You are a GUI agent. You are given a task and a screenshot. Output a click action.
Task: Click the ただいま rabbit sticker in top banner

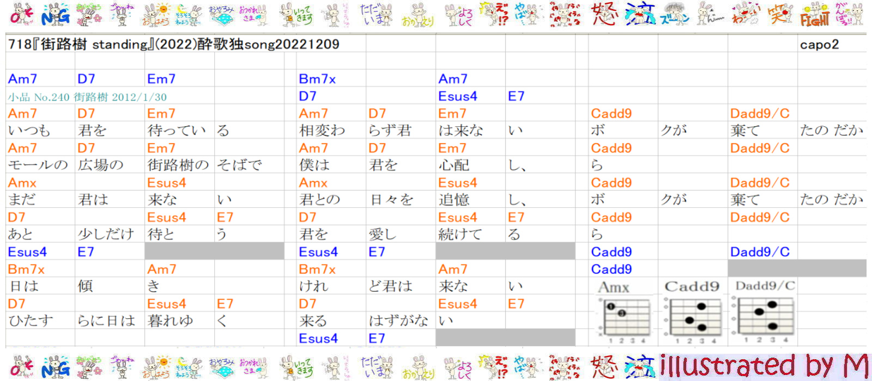click(x=376, y=15)
